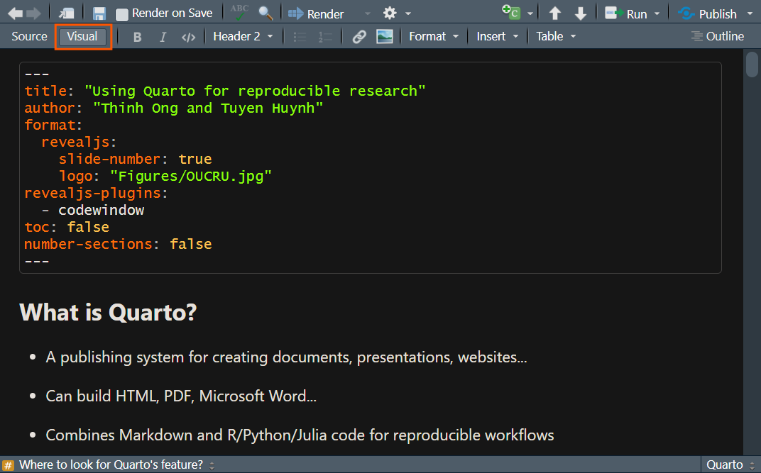Insert a new code chunk

510,13
